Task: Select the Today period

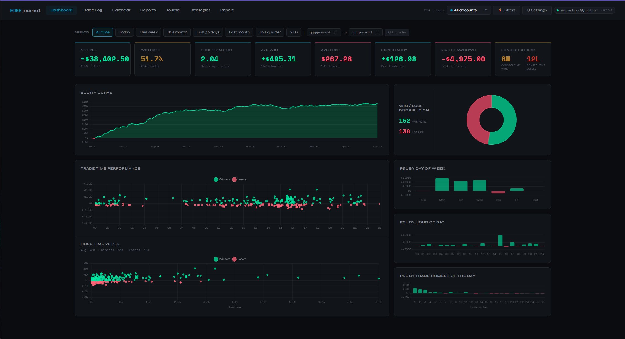Action: click(x=124, y=32)
